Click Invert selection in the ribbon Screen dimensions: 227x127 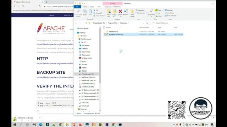tap(170, 16)
